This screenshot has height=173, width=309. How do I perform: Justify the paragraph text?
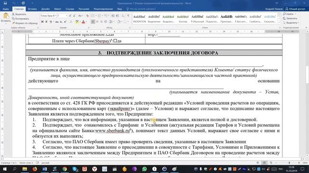point(106,22)
